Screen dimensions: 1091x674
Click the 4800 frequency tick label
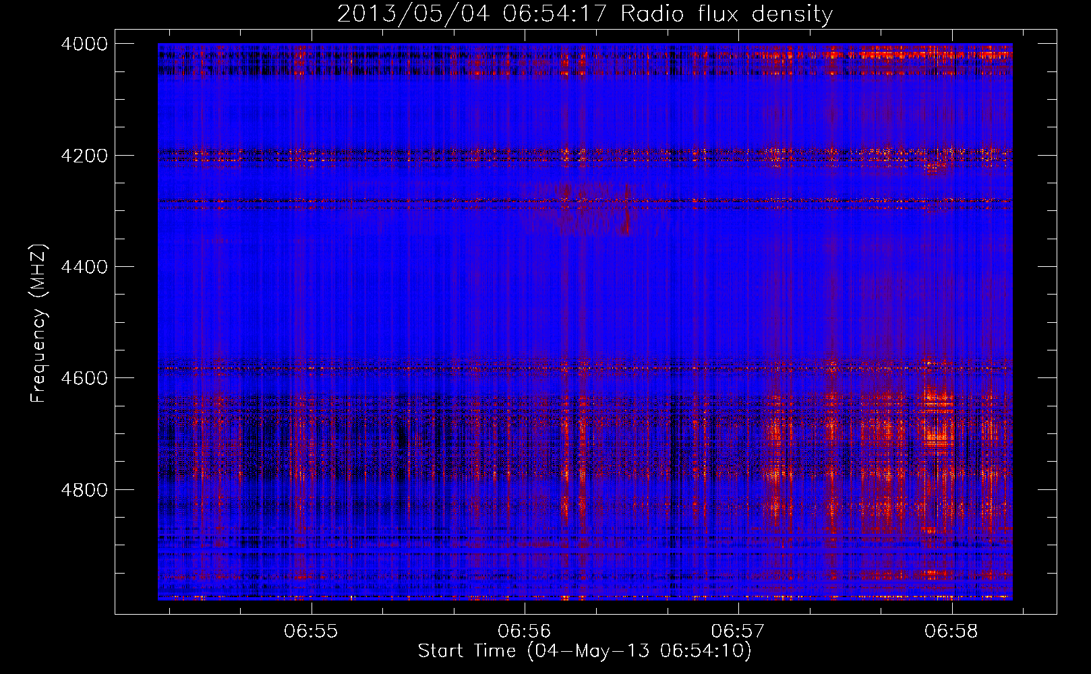84,490
